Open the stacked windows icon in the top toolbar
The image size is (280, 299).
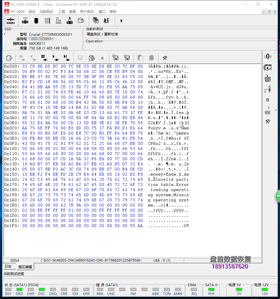pos(96,20)
